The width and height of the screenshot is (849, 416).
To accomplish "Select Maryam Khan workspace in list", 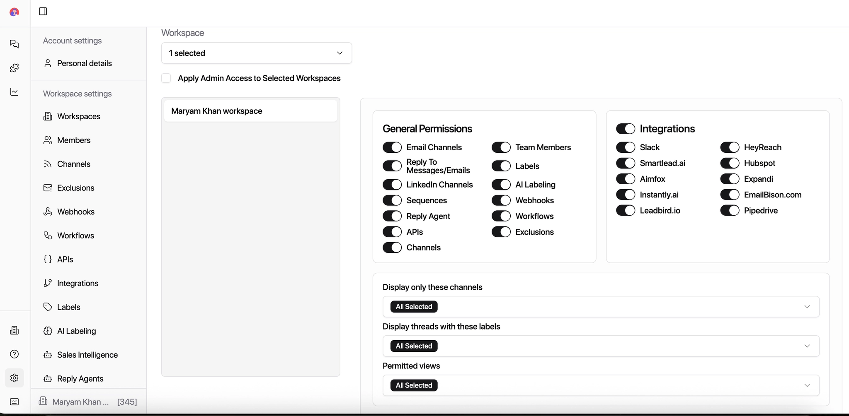I will (250, 111).
